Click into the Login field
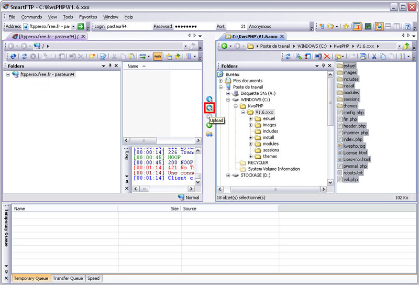 point(128,27)
